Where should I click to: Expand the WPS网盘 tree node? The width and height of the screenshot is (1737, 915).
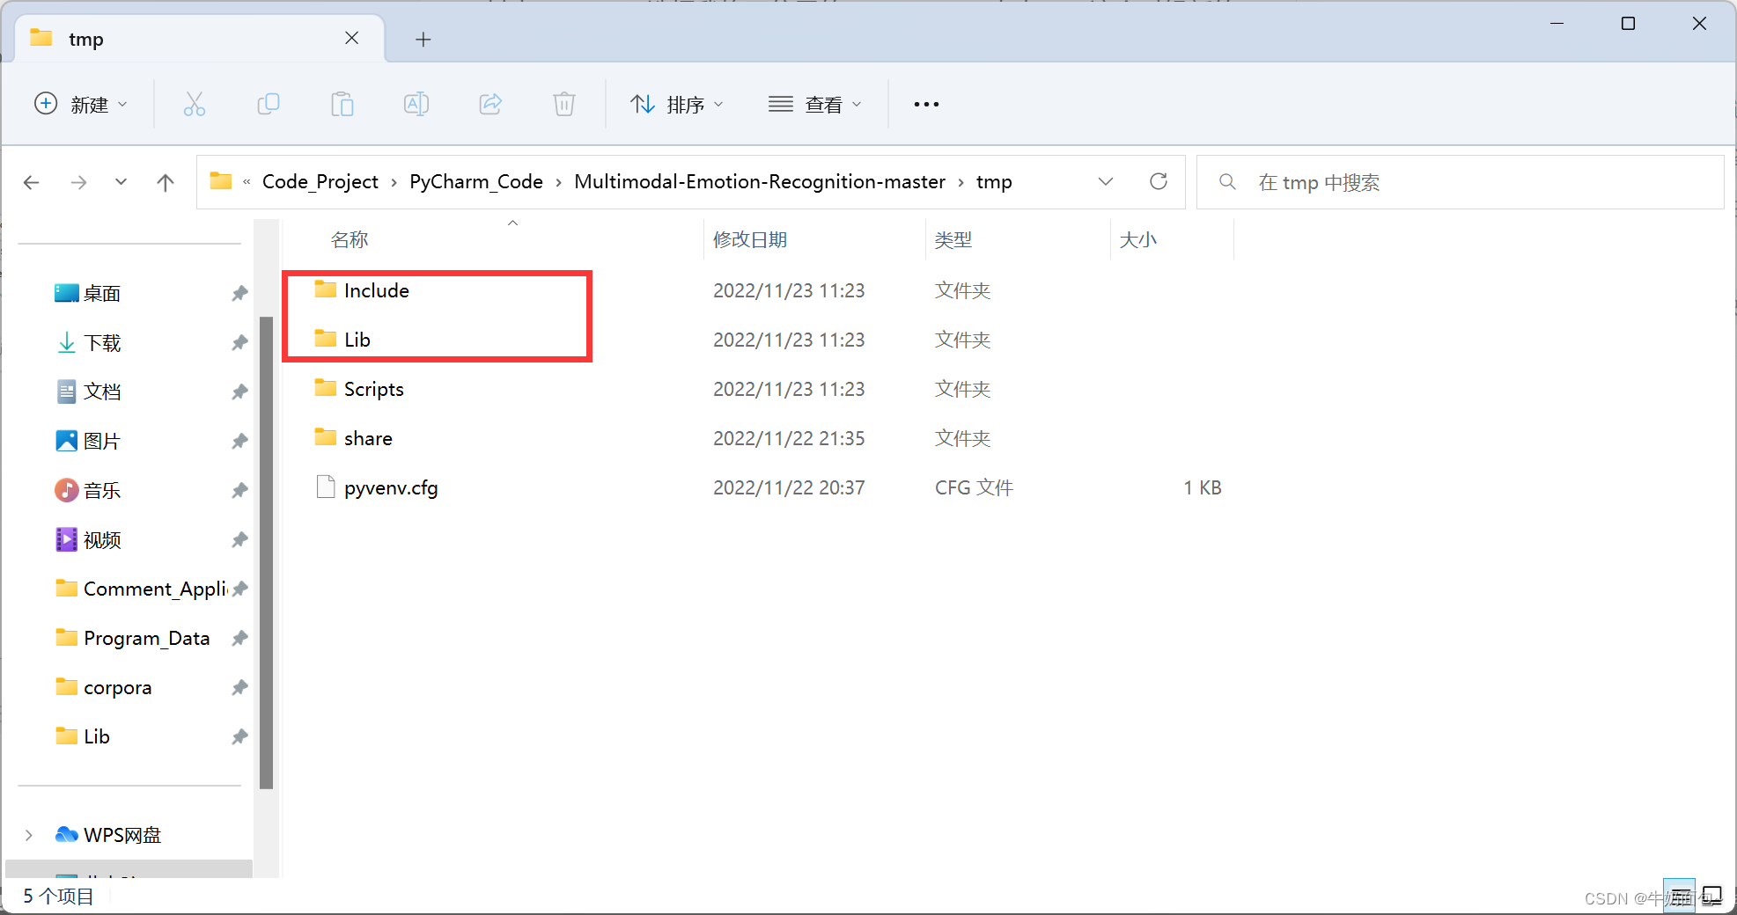29,835
